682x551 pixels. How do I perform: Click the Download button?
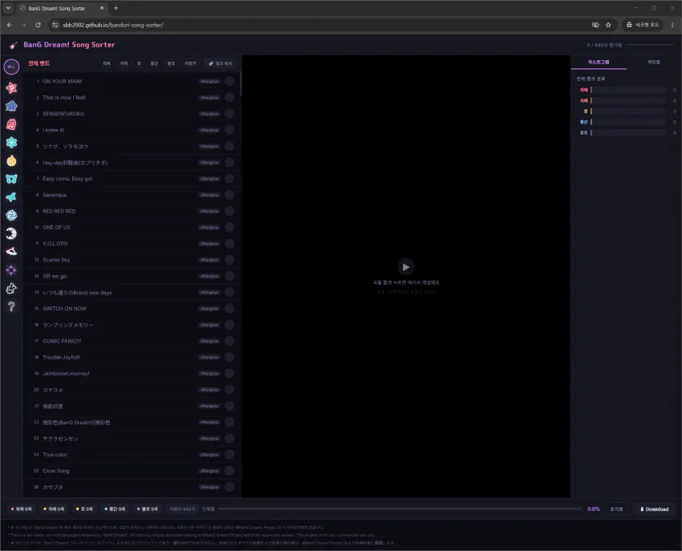pyautogui.click(x=654, y=509)
